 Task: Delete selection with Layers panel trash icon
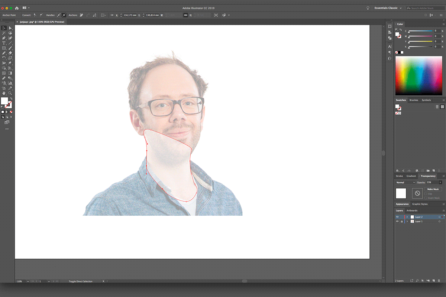tap(439, 281)
